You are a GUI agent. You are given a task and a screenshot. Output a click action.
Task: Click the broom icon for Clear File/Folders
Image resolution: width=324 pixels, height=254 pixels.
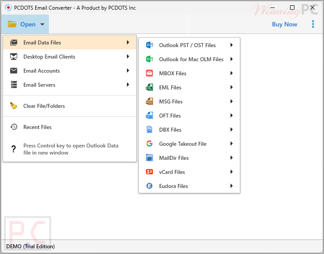point(14,106)
